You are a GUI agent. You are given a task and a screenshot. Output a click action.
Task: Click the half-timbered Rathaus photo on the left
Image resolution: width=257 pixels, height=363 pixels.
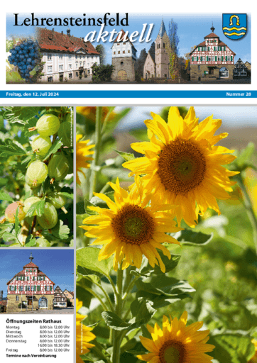click(x=37, y=281)
